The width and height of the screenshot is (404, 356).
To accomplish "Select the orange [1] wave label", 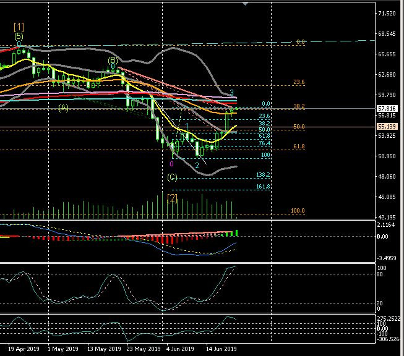I will (19, 27).
